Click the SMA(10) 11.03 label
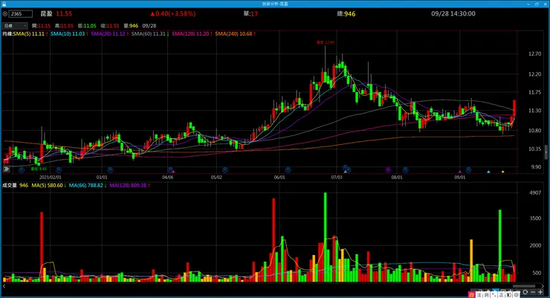This screenshot has height=298, width=550. click(68, 34)
